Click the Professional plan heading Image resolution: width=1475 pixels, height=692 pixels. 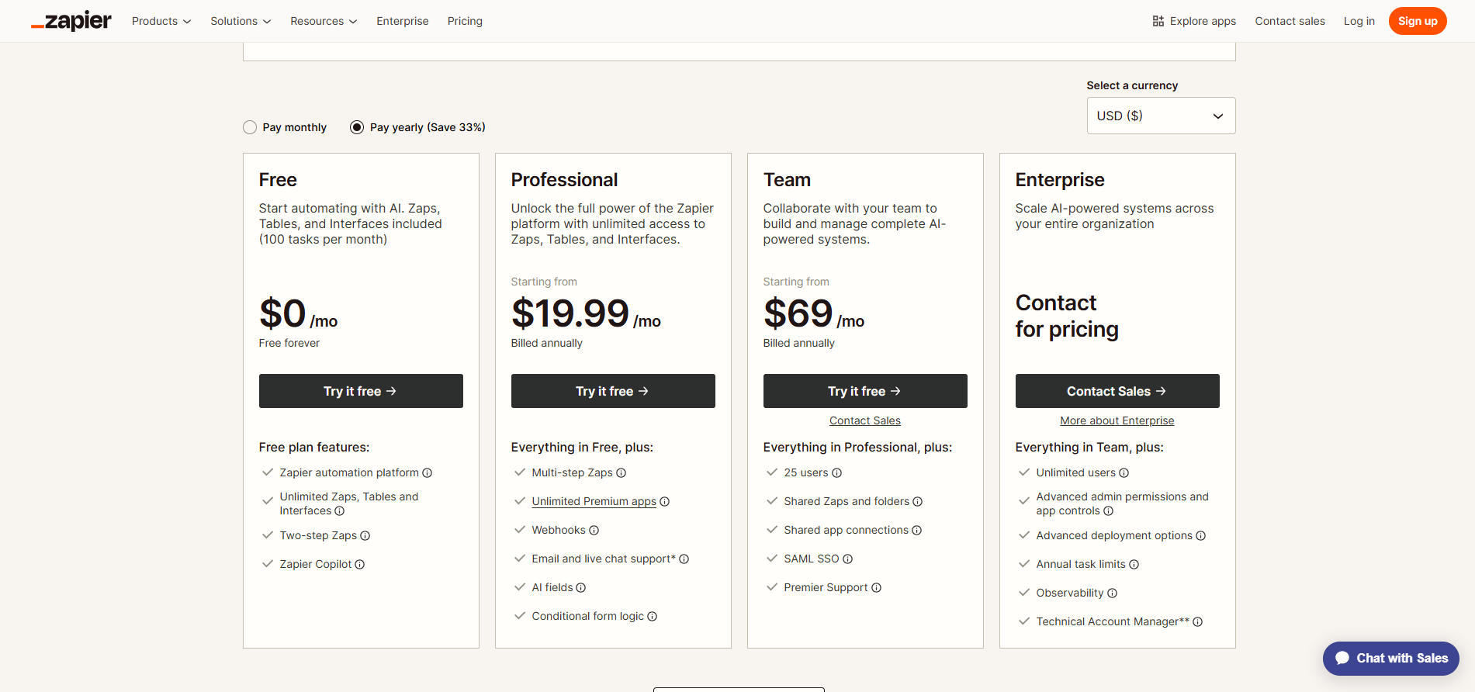564,180
